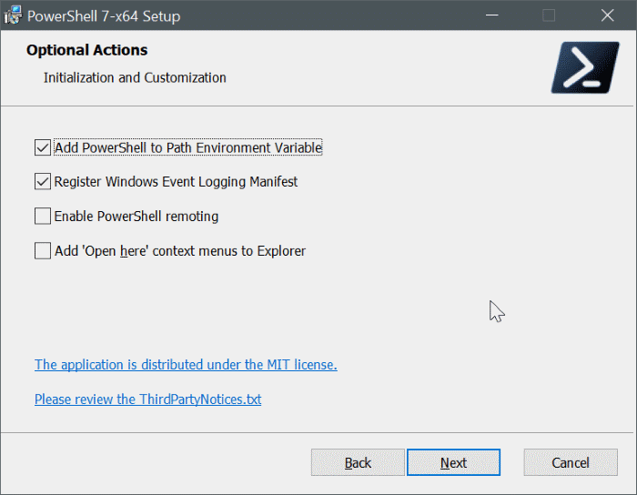Image resolution: width=637 pixels, height=495 pixels.
Task: Click the PowerShell logo banner image
Action: click(x=585, y=67)
